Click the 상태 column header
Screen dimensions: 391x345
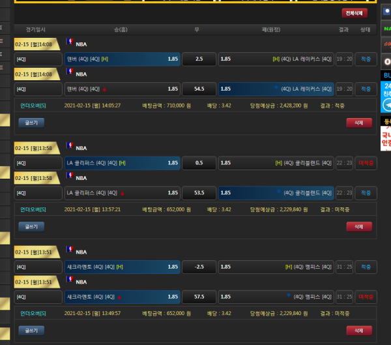pyautogui.click(x=366, y=29)
